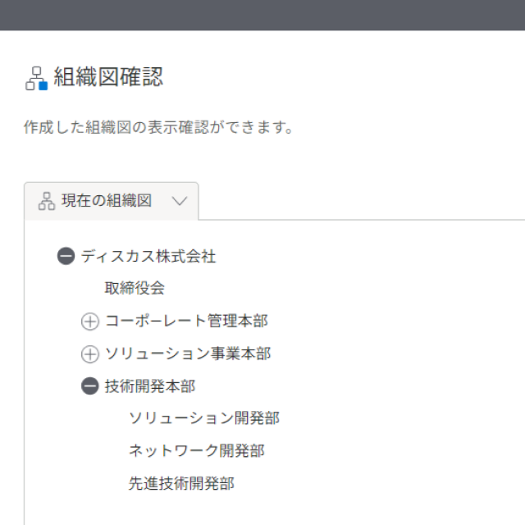Click the dark gray header bar

pos(262,15)
